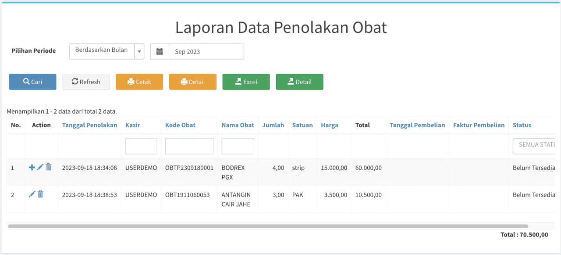Click the Kasir filter input box

coord(141,146)
